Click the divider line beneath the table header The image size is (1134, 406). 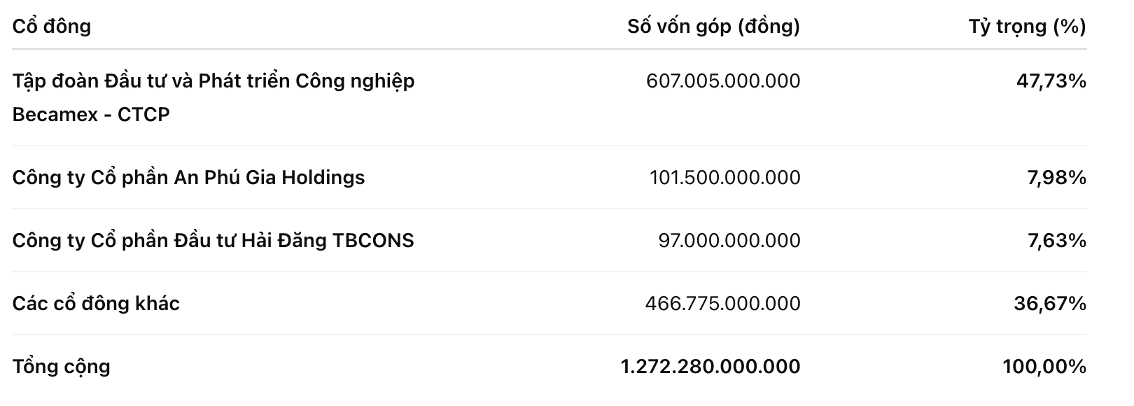[549, 49]
